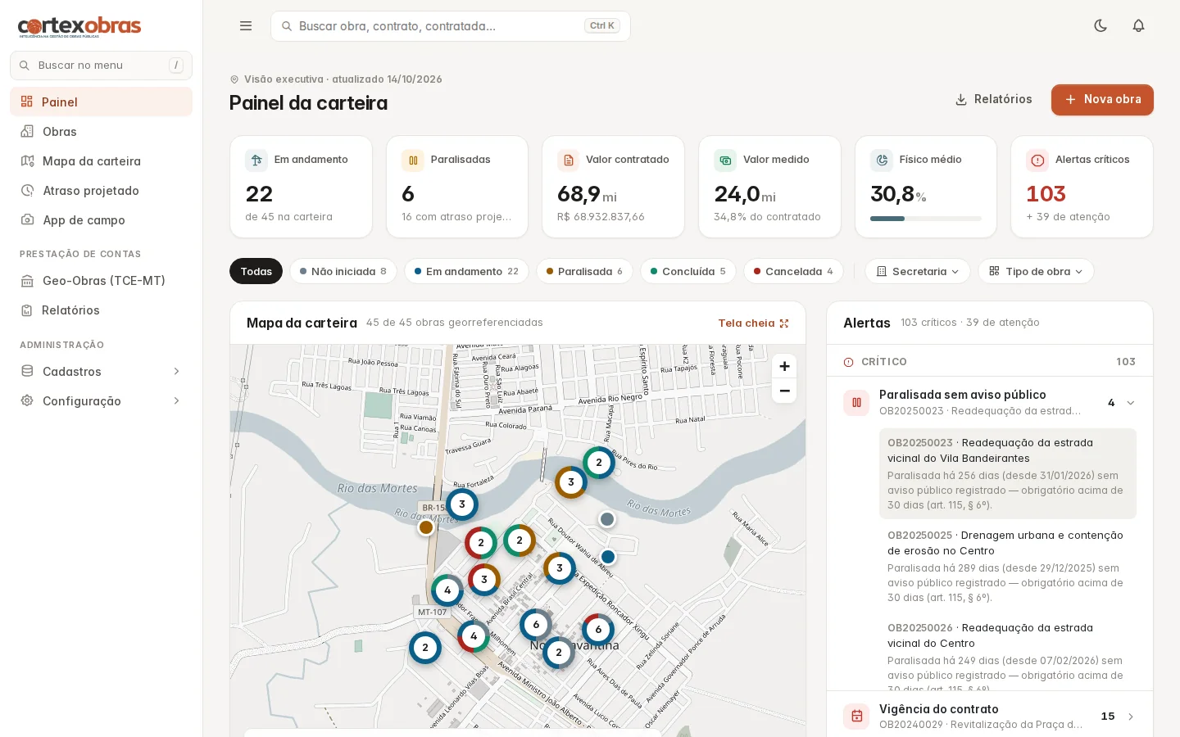
Task: Zoom in on the map
Action: [784, 366]
